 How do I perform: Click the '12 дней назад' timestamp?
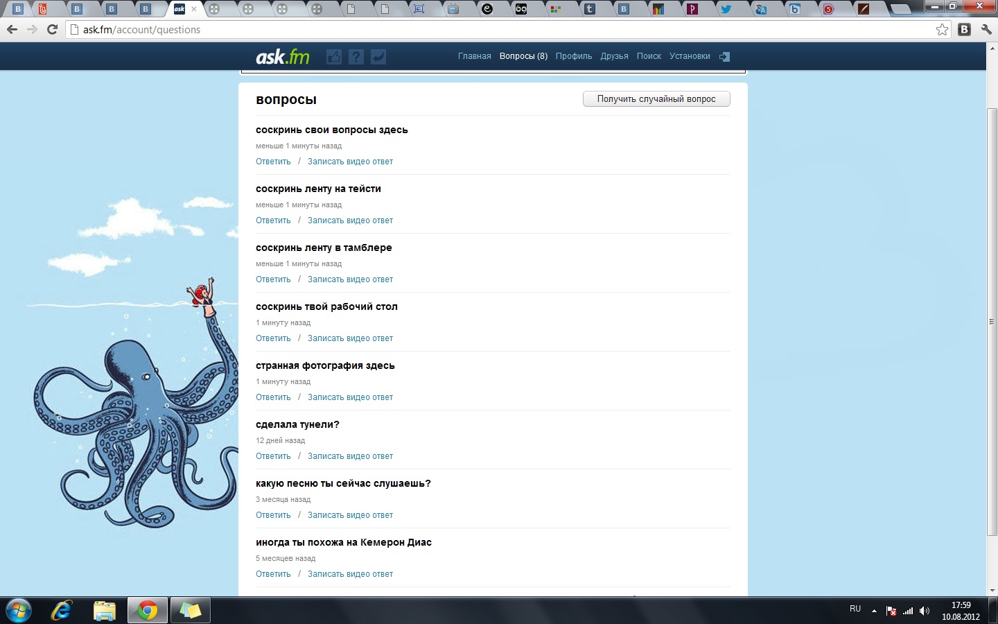(280, 440)
